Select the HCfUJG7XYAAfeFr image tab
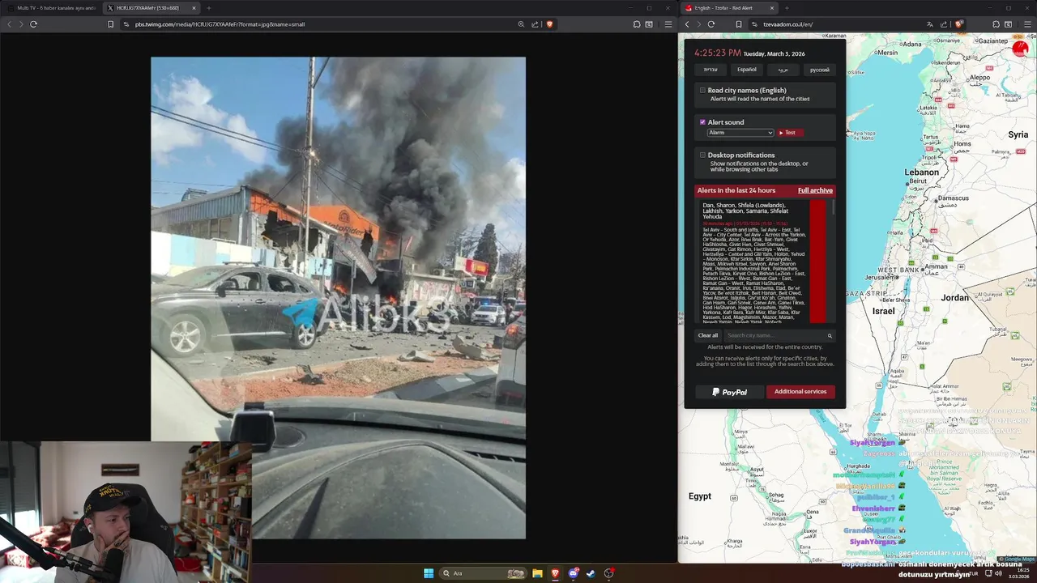This screenshot has height=583, width=1037. [151, 8]
